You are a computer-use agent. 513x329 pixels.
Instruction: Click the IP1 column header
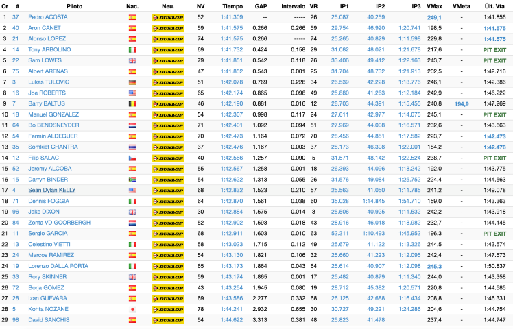pos(344,6)
